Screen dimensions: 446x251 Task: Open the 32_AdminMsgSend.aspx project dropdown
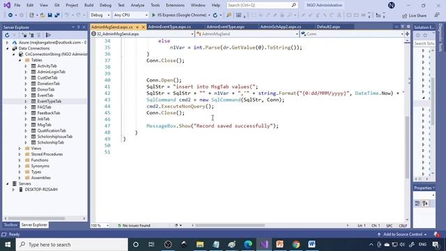(x=142, y=34)
